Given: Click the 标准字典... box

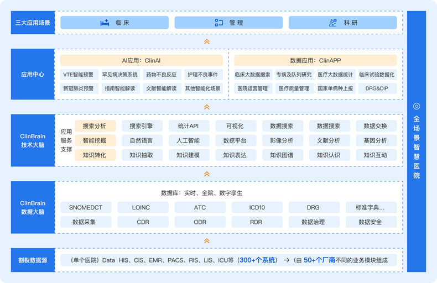Looking at the screenshot, I should [x=371, y=207].
